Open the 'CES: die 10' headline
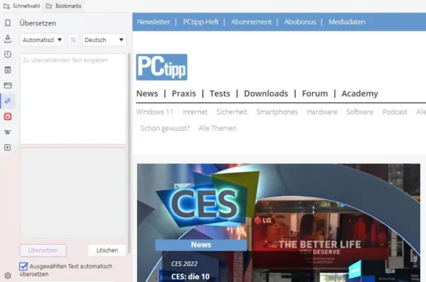426x282 pixels. [x=190, y=277]
